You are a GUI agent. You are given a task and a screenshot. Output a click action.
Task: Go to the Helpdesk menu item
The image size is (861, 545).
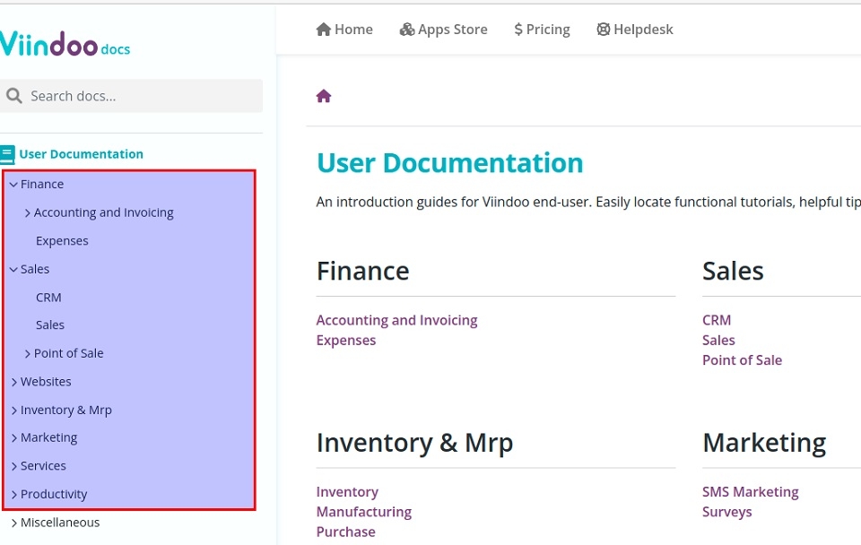pos(643,29)
